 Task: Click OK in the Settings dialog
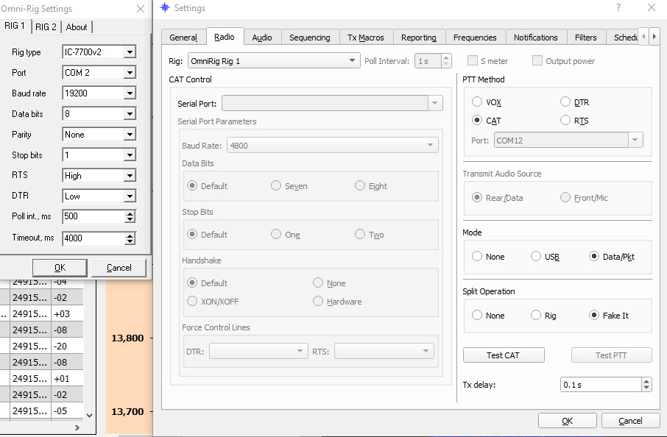(x=567, y=420)
